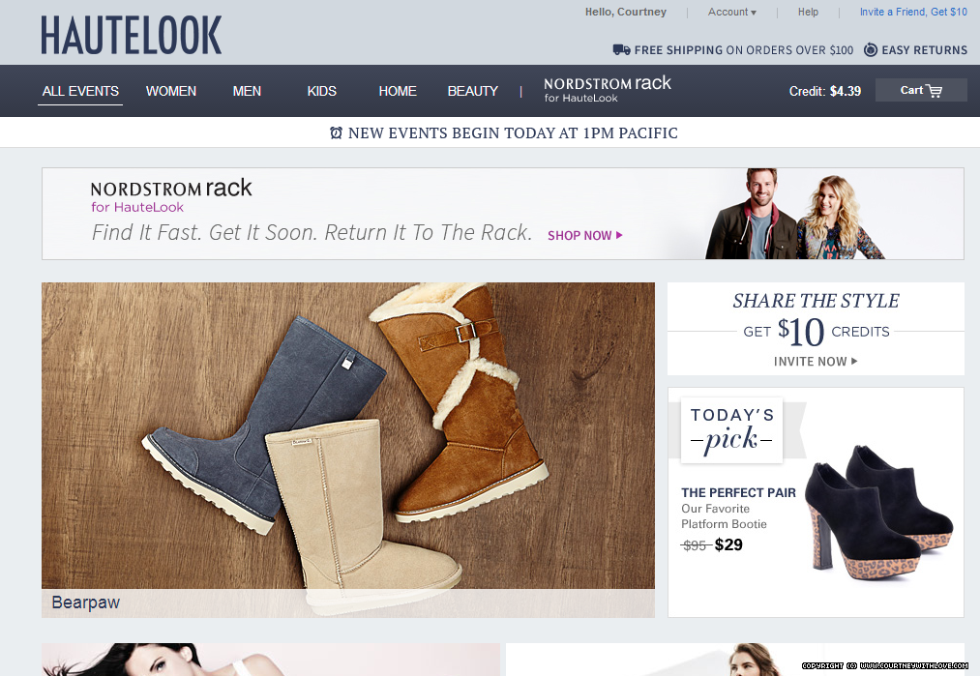Click the Nordstrom Rack logo in the navigation bar

[607, 89]
